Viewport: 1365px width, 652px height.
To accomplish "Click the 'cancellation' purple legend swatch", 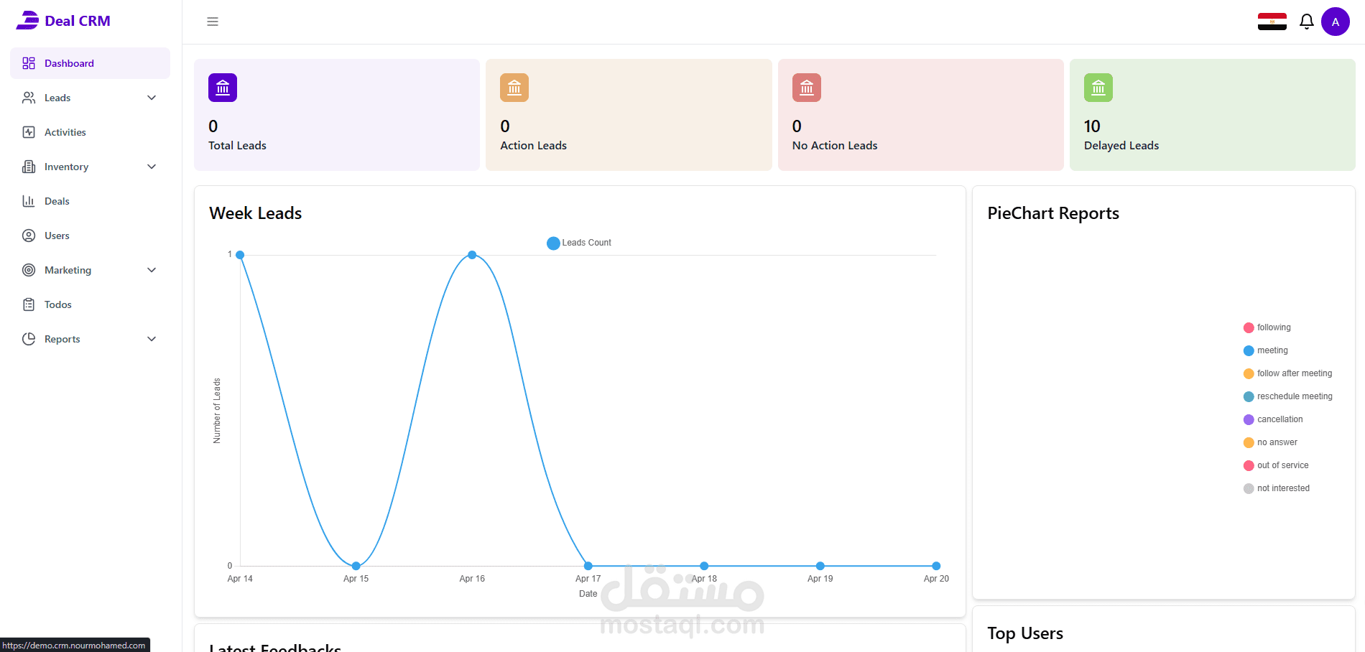I will [1249, 419].
